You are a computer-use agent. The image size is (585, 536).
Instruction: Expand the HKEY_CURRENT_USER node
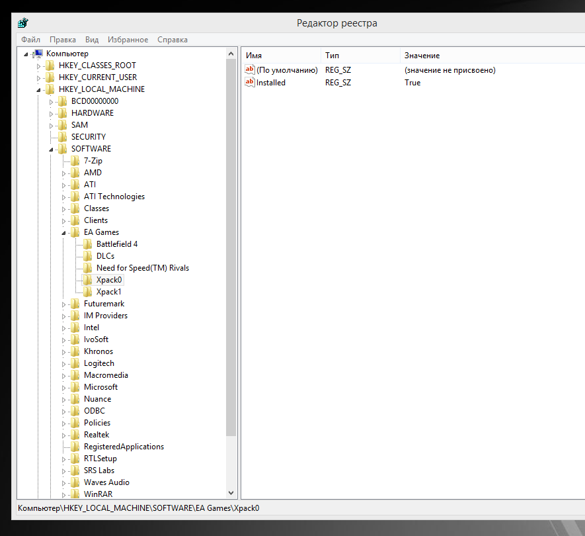point(38,79)
